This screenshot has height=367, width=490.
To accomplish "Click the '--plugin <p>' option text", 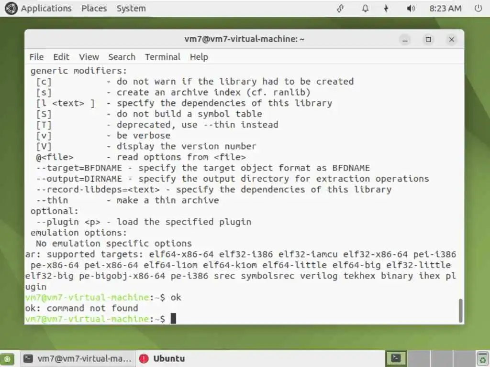I will tap(68, 222).
